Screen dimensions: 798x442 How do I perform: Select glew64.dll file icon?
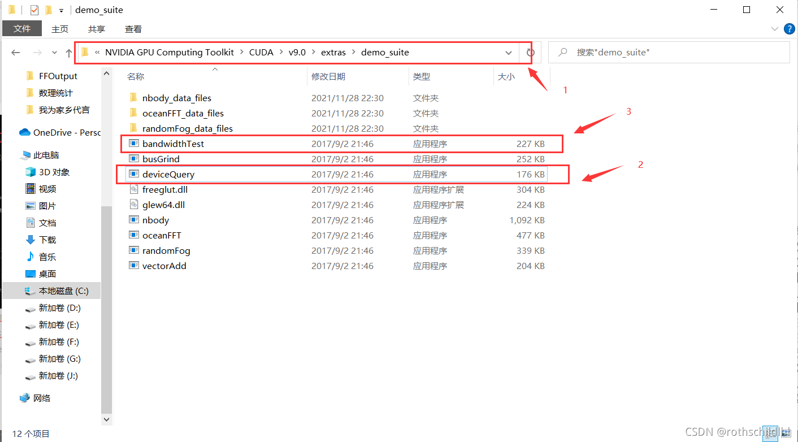pos(133,205)
